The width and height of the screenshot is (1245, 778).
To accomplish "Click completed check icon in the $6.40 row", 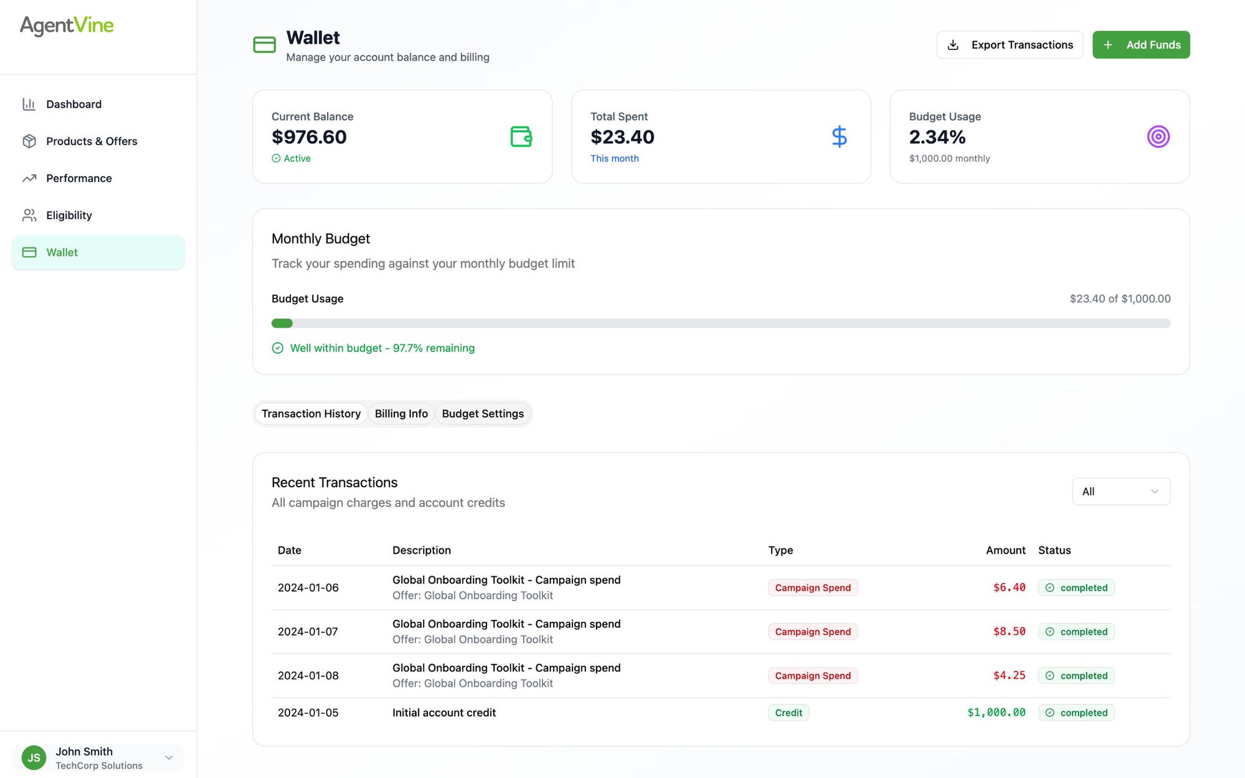I will (1050, 587).
